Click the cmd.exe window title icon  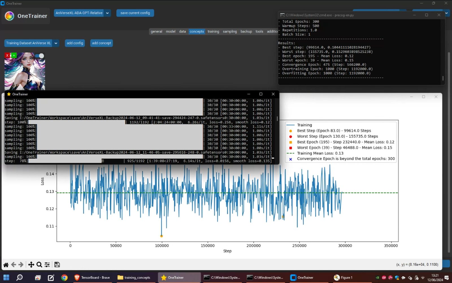[x=282, y=15]
